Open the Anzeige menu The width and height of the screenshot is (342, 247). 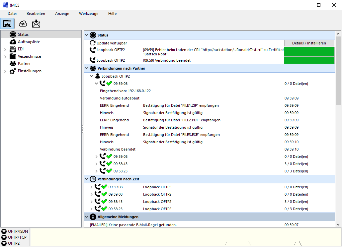tap(62, 14)
